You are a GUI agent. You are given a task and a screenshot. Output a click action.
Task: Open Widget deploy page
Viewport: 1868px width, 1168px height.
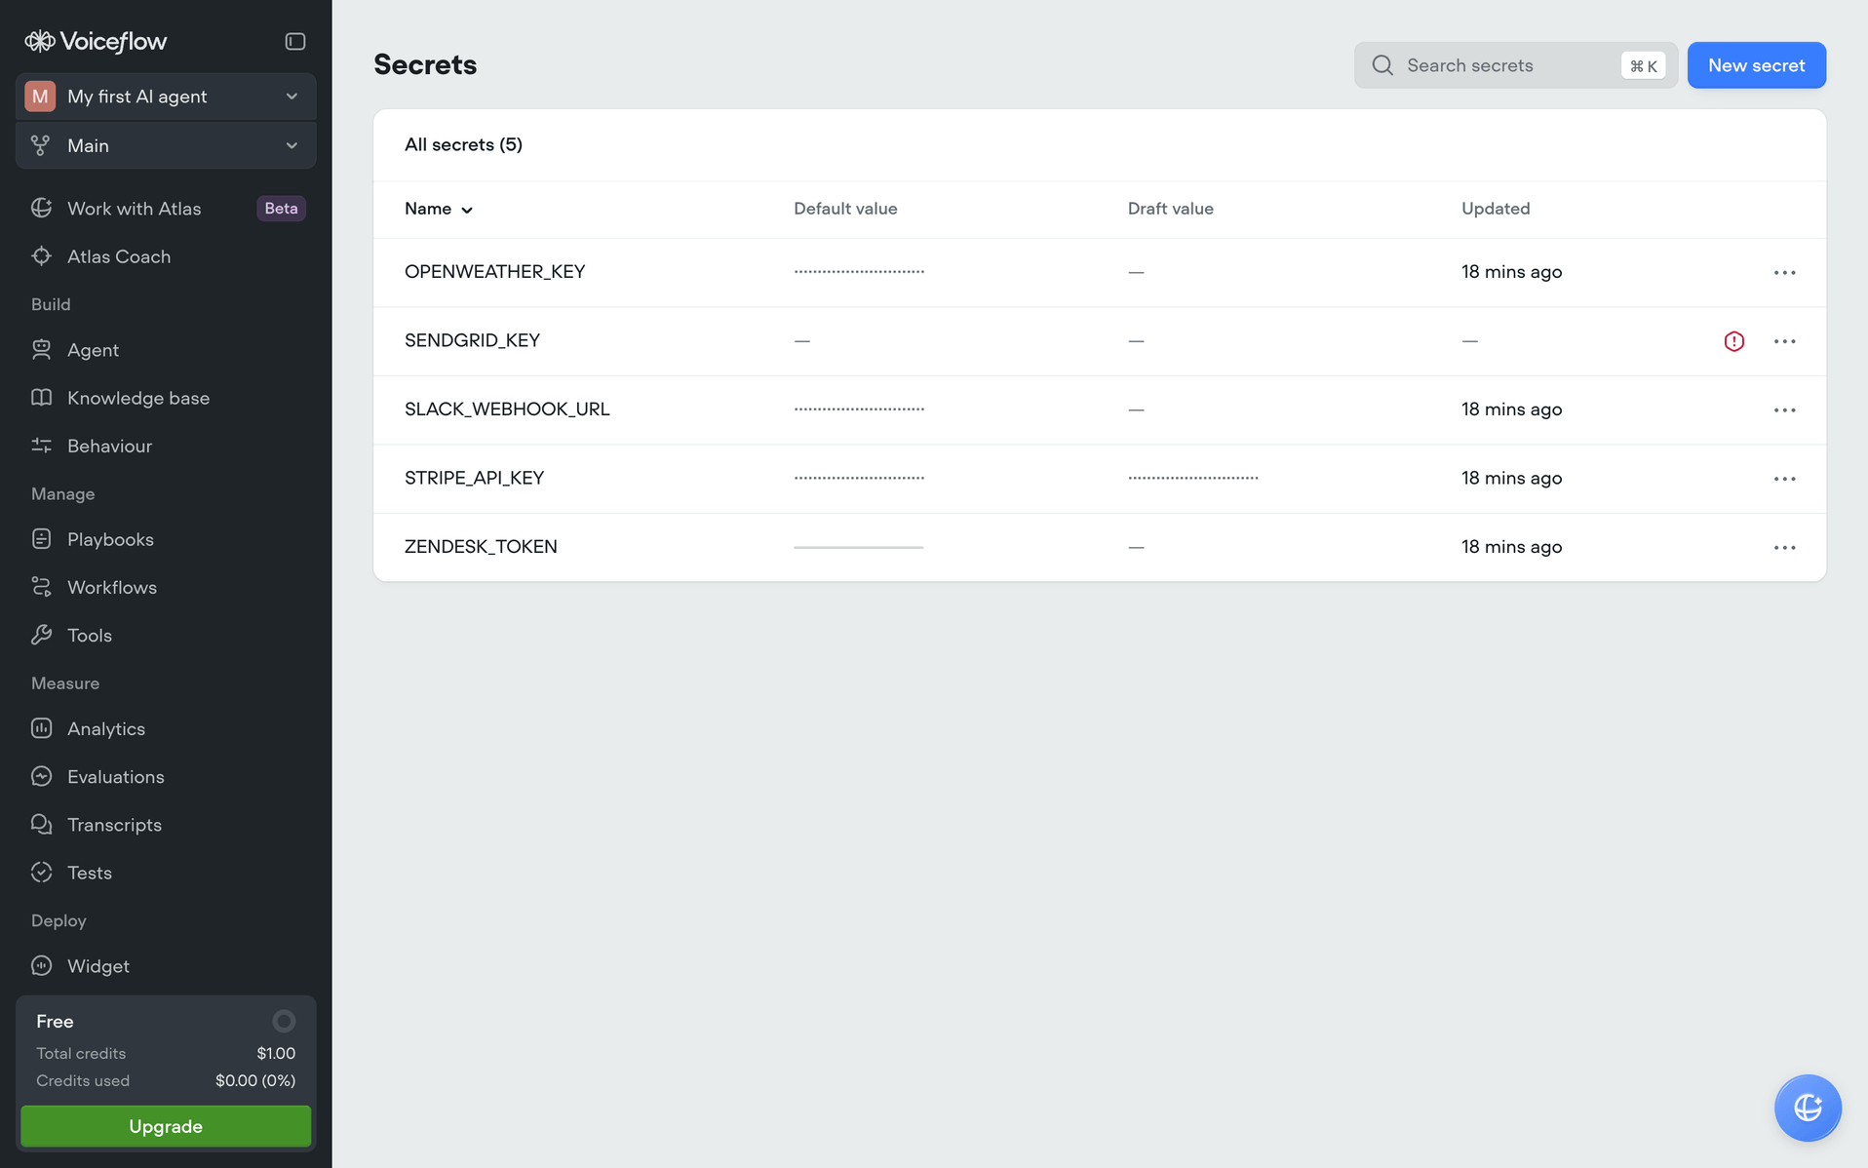click(166, 965)
